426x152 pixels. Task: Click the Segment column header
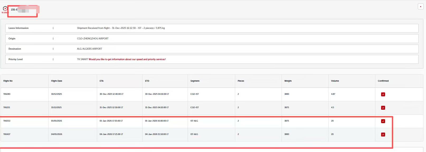[x=195, y=81]
